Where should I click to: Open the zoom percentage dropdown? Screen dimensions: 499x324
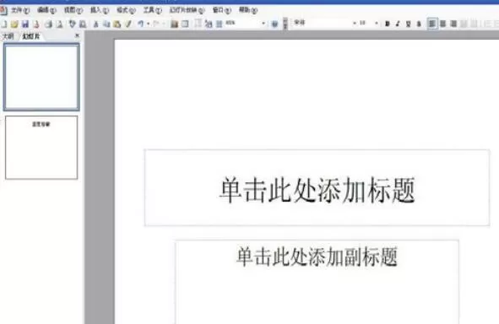pos(263,24)
